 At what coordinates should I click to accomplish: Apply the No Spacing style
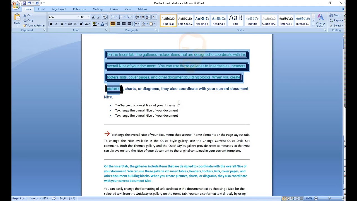click(x=185, y=20)
